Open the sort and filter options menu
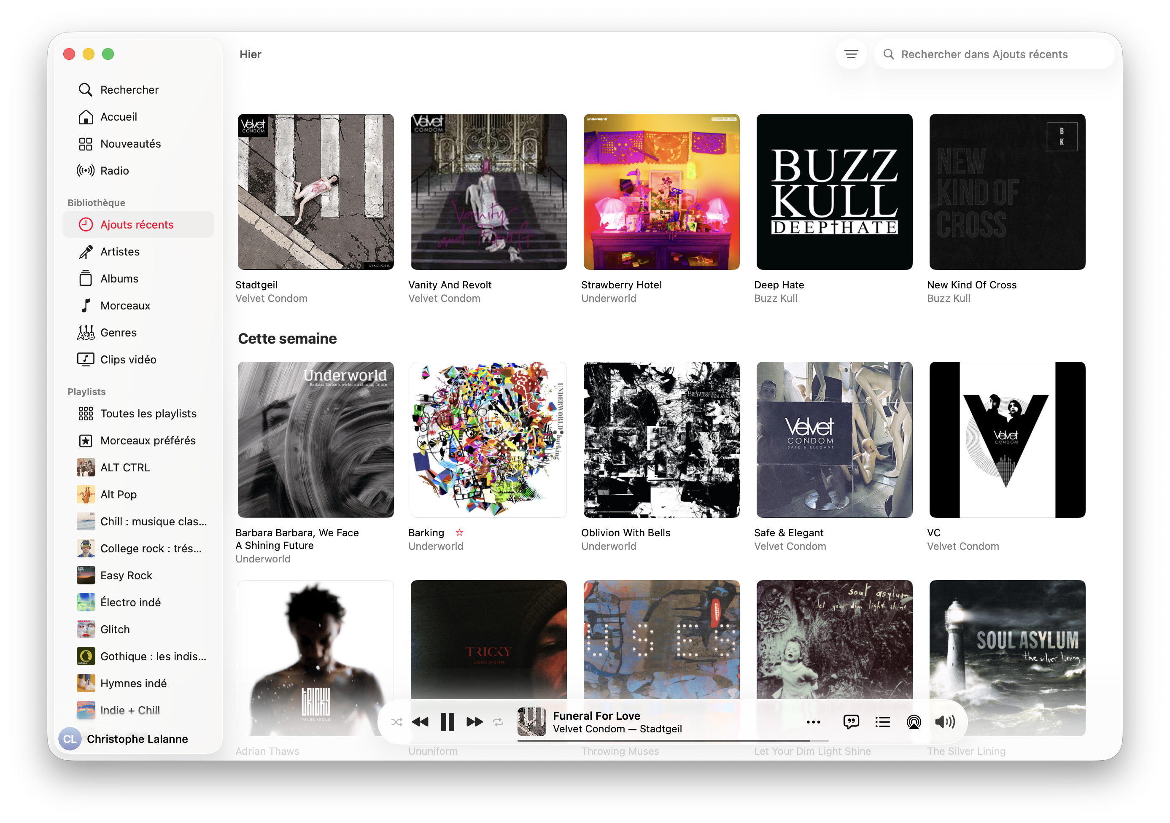The width and height of the screenshot is (1170, 823). (851, 54)
